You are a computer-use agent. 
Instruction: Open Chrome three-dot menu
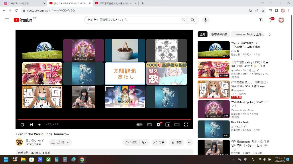coord(289,11)
